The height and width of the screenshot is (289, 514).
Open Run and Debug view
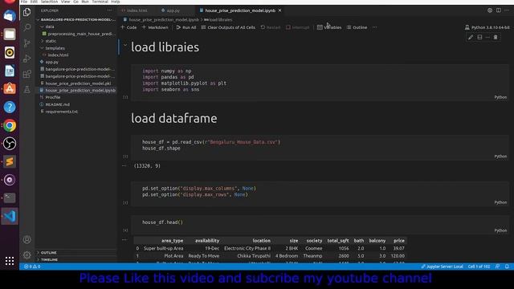click(x=27, y=59)
